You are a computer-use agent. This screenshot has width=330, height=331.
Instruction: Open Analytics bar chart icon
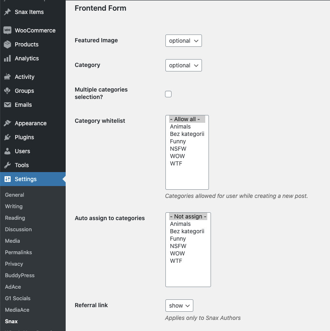coord(7,58)
